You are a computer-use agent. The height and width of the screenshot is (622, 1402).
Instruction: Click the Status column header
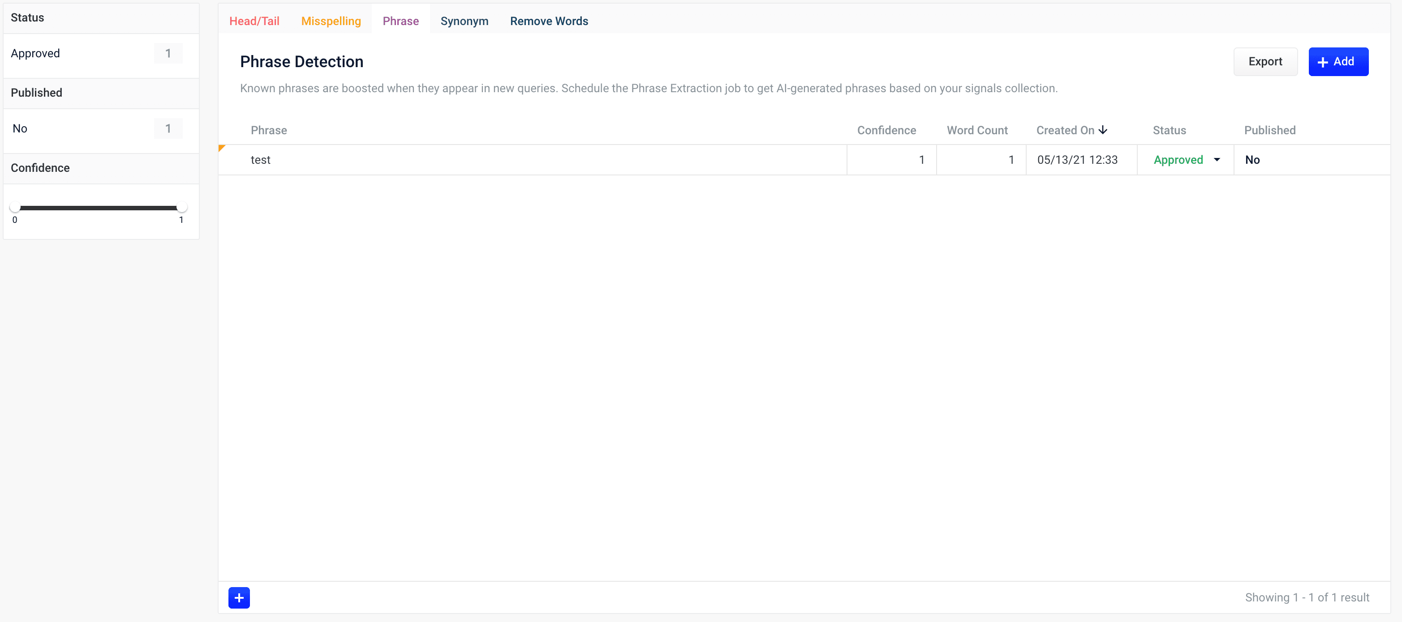[1169, 130]
